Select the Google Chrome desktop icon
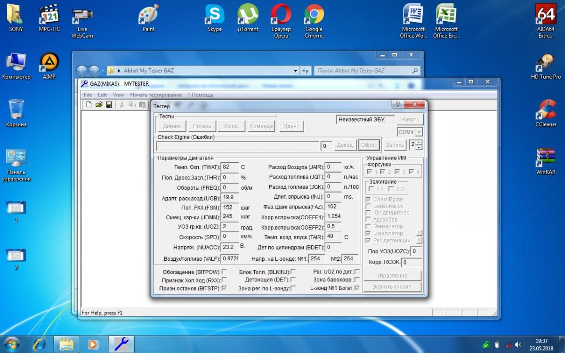The image size is (565, 353). click(314, 21)
